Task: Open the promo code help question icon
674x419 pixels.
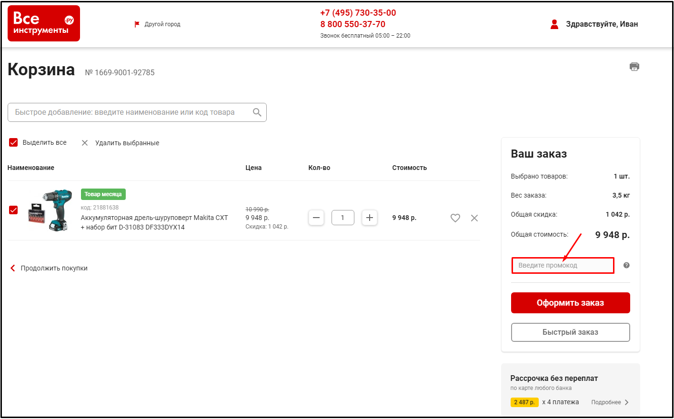Action: point(626,265)
